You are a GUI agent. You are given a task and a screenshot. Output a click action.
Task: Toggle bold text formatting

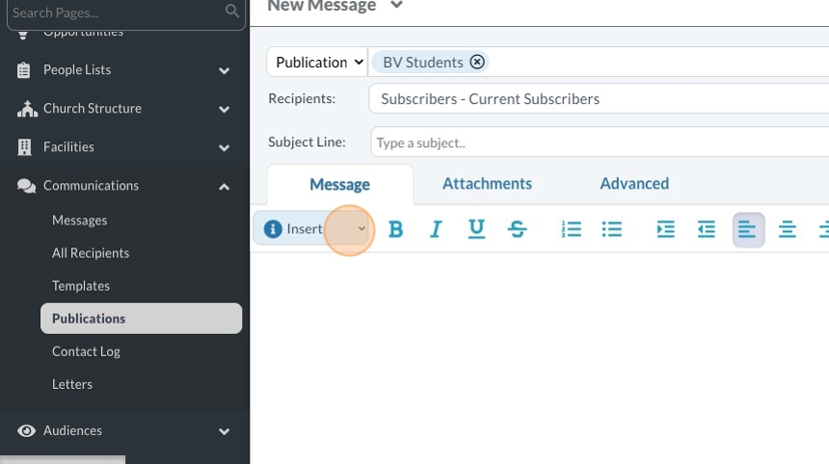coord(395,229)
